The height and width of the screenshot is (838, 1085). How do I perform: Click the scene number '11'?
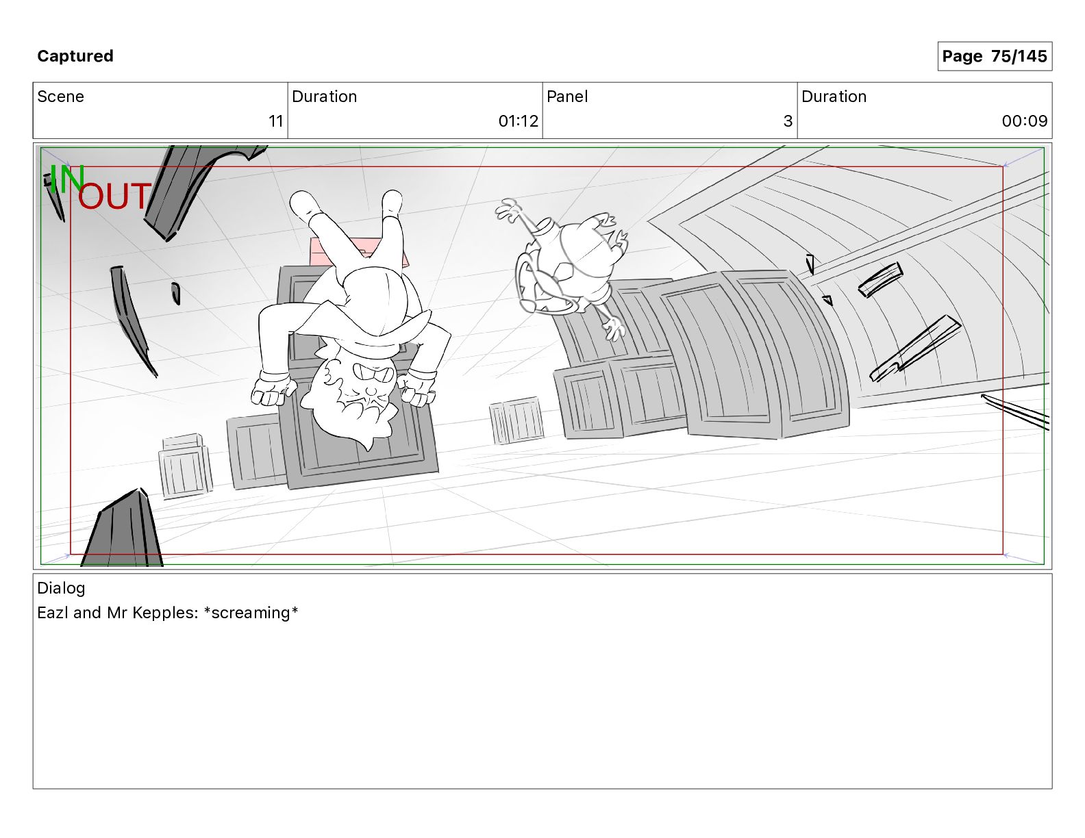coord(276,121)
